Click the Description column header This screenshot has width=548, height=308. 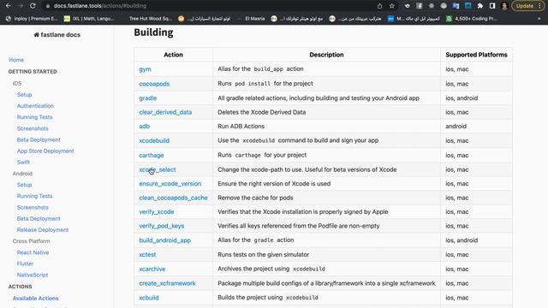coord(326,55)
